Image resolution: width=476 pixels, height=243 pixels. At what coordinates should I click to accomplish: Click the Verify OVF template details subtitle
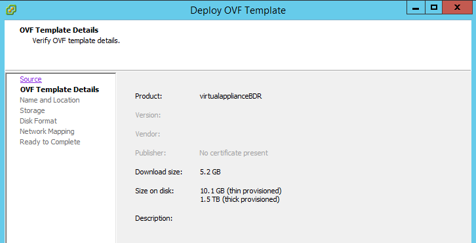[x=76, y=40]
